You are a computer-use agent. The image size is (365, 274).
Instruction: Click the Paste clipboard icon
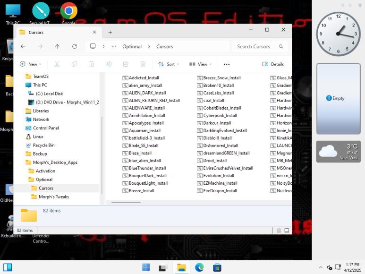[91, 64]
